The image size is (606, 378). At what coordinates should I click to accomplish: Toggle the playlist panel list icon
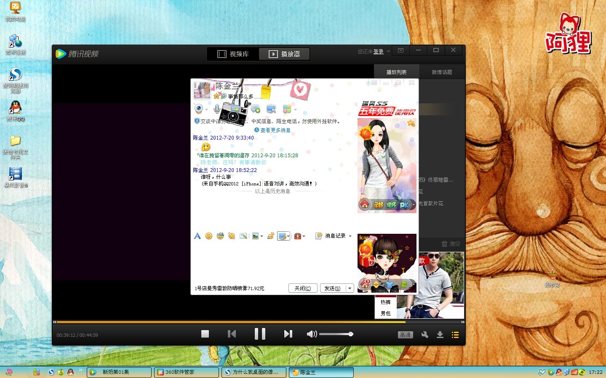click(455, 335)
